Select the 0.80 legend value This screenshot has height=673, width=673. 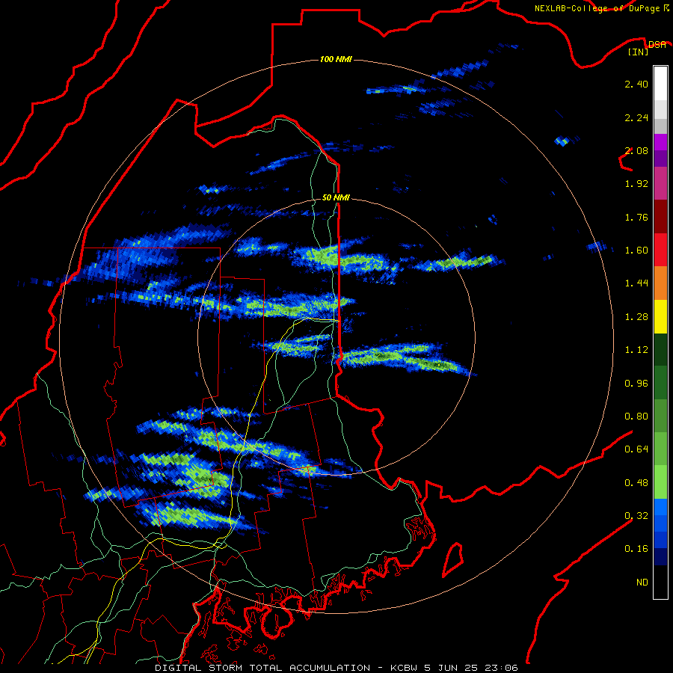click(x=636, y=417)
